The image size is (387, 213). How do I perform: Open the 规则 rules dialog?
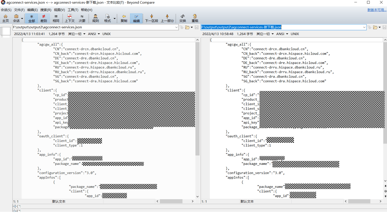[x=95, y=18]
